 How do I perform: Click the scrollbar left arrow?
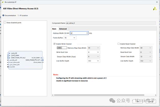click(x=53, y=95)
